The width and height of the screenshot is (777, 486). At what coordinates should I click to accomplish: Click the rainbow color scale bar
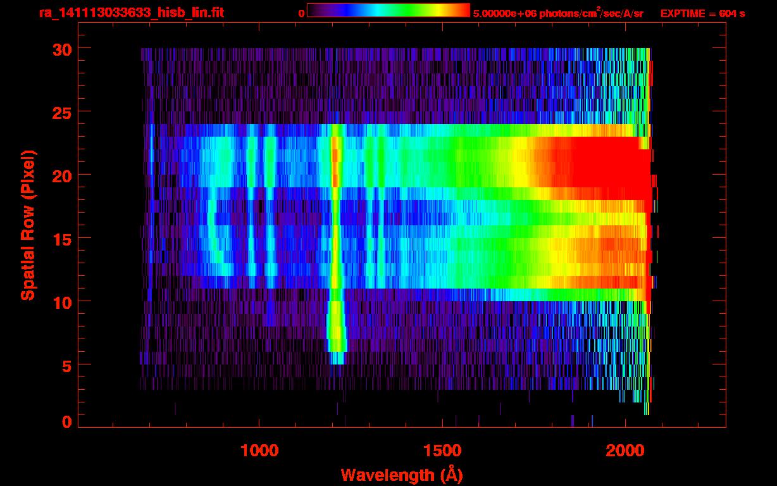[x=388, y=10]
